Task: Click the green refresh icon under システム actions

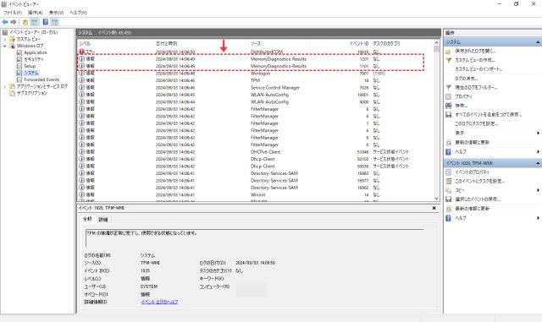Action: click(448, 142)
